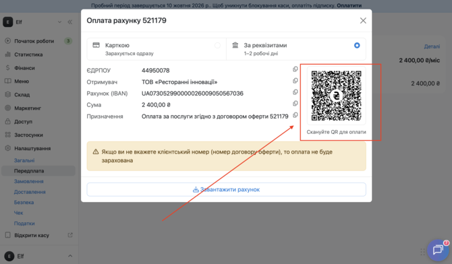
Task: Copy the Сума amount value
Action: coord(295,103)
